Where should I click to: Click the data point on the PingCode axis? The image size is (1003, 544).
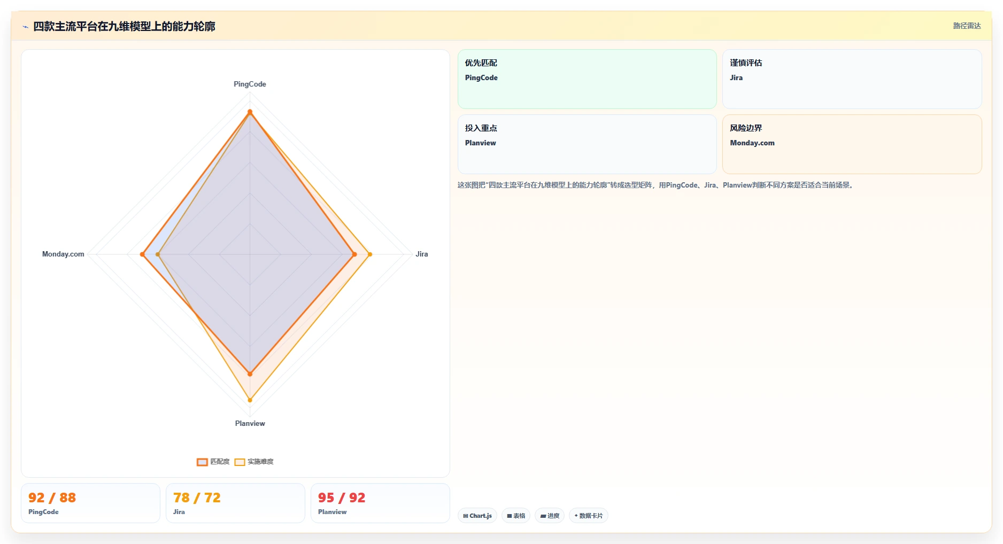[250, 112]
